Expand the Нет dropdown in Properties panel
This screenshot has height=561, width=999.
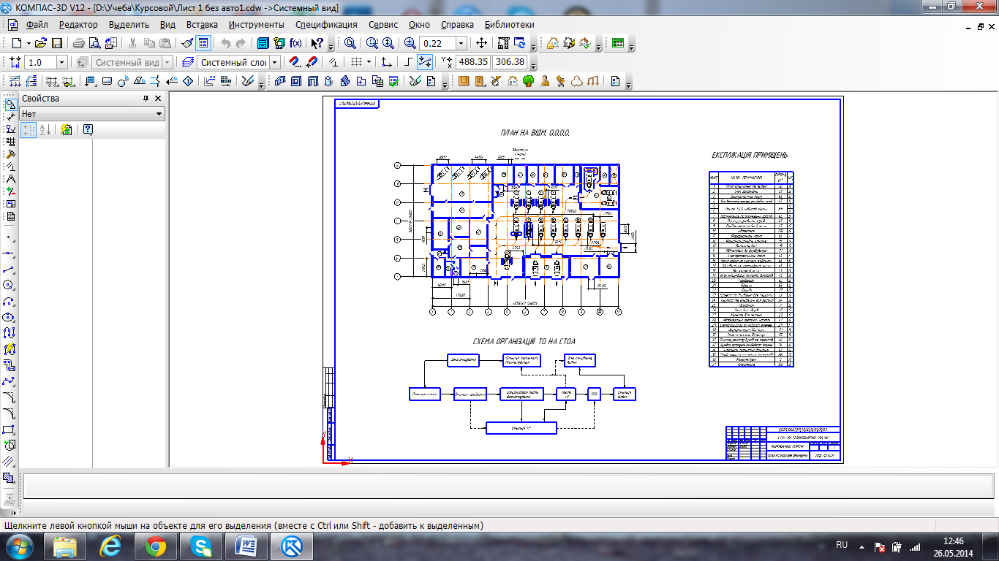(159, 114)
